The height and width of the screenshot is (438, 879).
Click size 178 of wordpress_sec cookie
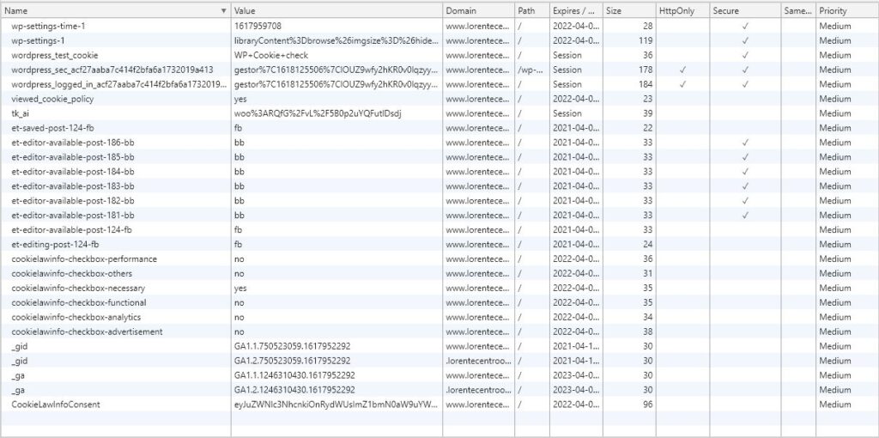tap(646, 70)
